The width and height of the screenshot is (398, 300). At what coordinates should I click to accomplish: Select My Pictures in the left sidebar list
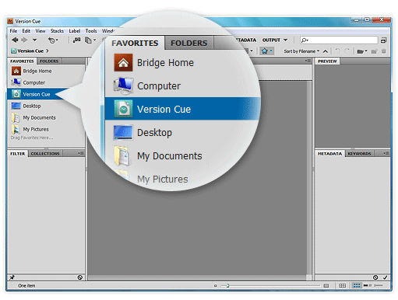pos(46,129)
